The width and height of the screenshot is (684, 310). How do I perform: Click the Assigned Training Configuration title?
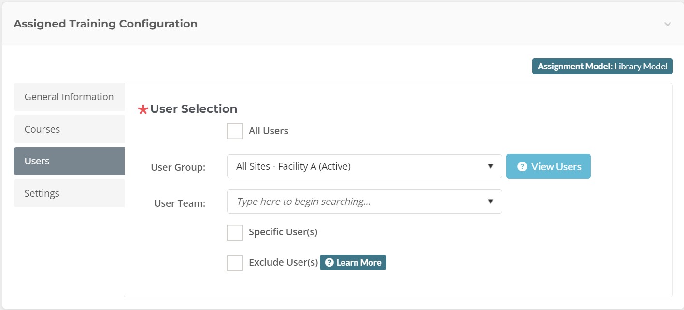click(105, 23)
